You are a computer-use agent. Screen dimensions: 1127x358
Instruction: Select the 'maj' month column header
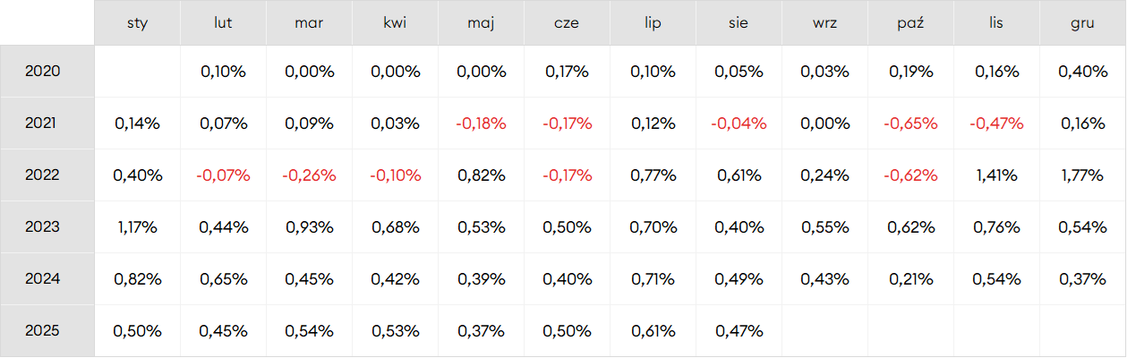click(x=481, y=22)
